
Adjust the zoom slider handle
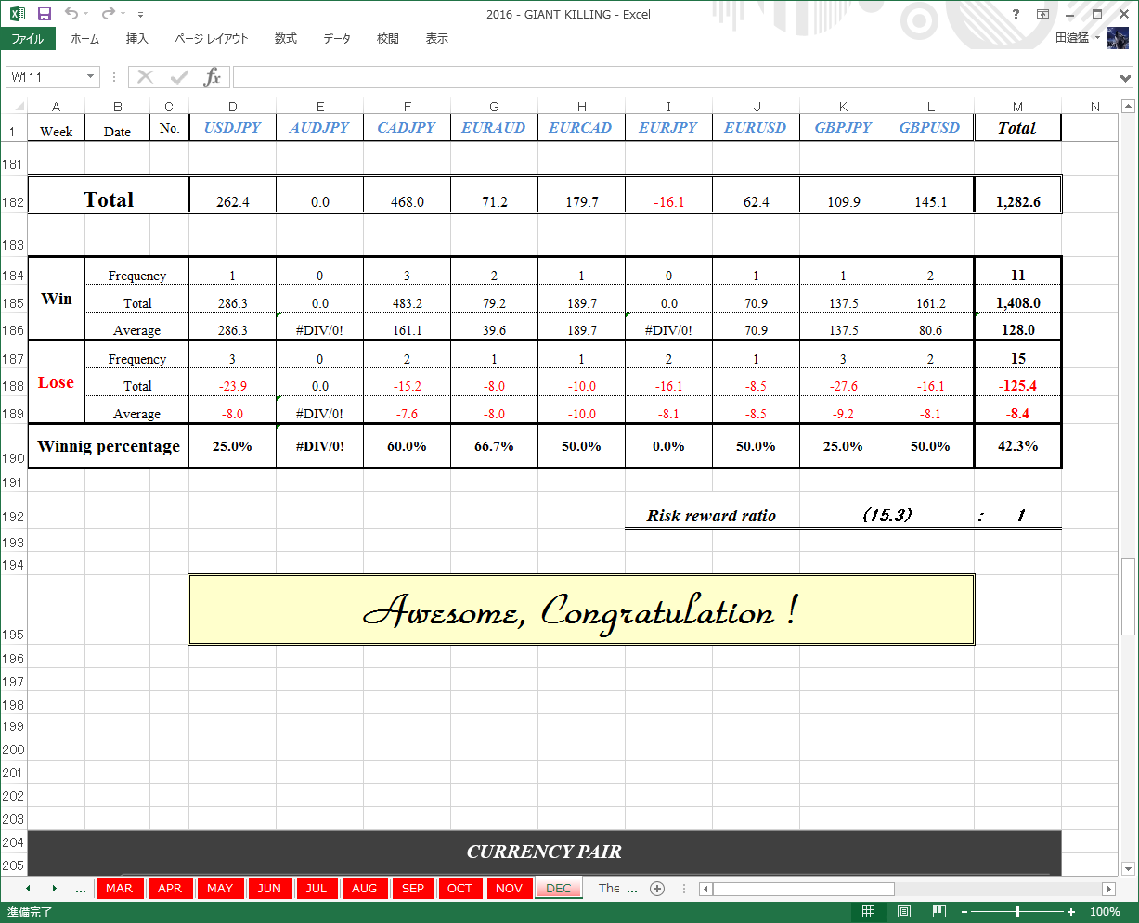[1018, 912]
